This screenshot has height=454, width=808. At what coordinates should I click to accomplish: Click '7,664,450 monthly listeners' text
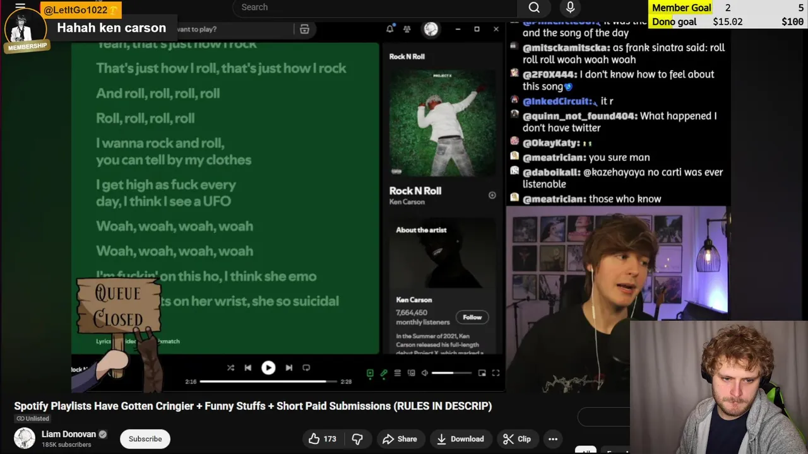pos(423,317)
